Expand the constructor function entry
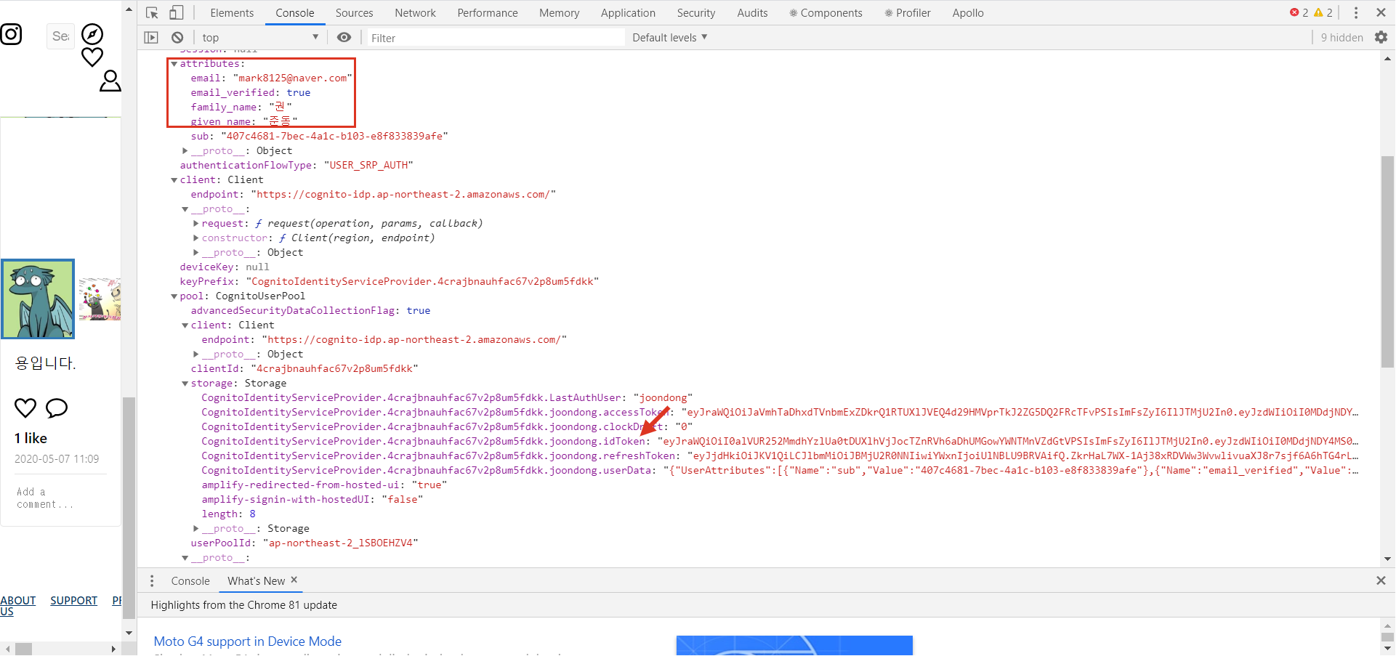The height and width of the screenshot is (656, 1396). (196, 238)
